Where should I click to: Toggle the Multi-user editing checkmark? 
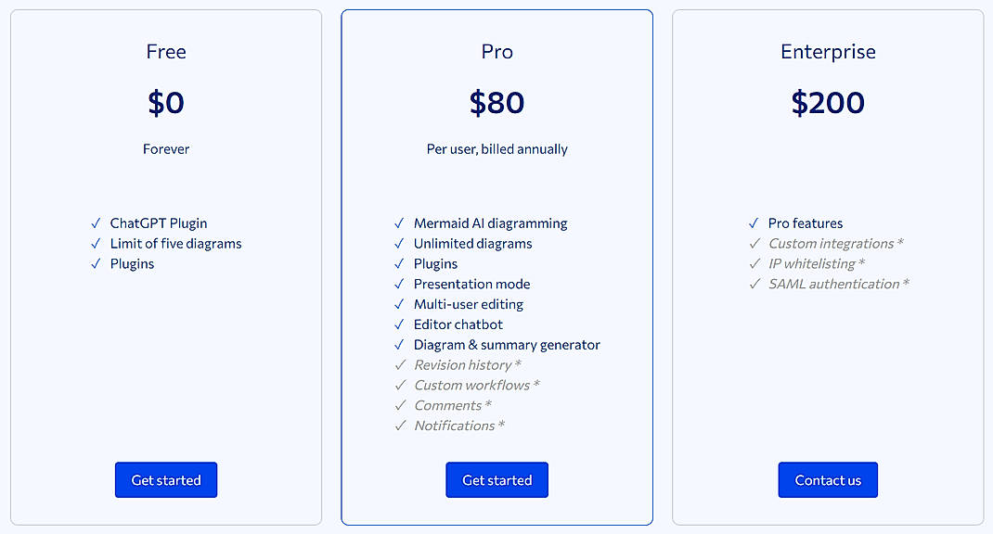(398, 304)
